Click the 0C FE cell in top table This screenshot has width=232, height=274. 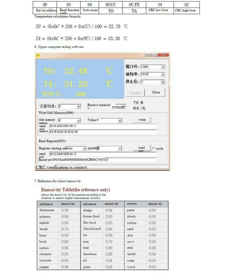point(134,5)
